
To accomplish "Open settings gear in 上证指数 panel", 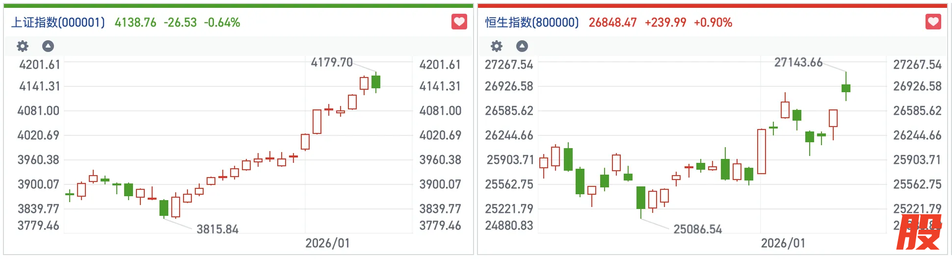I will [x=23, y=46].
